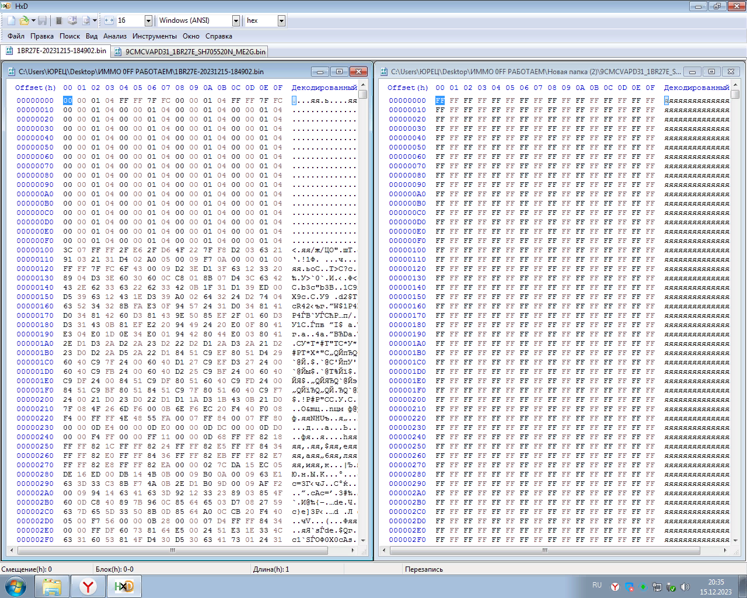Click the Windows Start button
The width and height of the screenshot is (747, 598).
[x=15, y=586]
